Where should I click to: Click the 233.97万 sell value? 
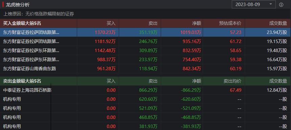pyautogui.click(x=148, y=59)
